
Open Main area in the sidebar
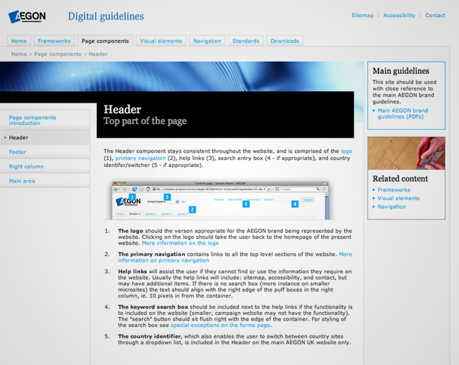[x=45, y=181]
